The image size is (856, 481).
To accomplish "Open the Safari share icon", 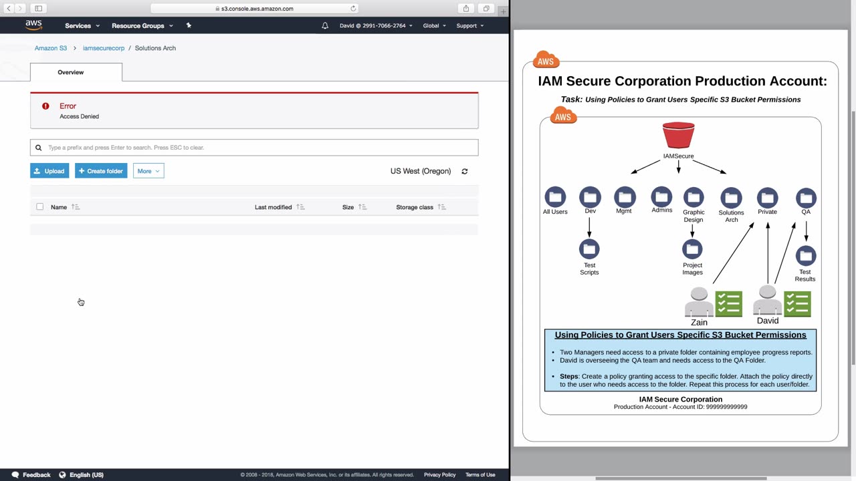I will 466,9.
